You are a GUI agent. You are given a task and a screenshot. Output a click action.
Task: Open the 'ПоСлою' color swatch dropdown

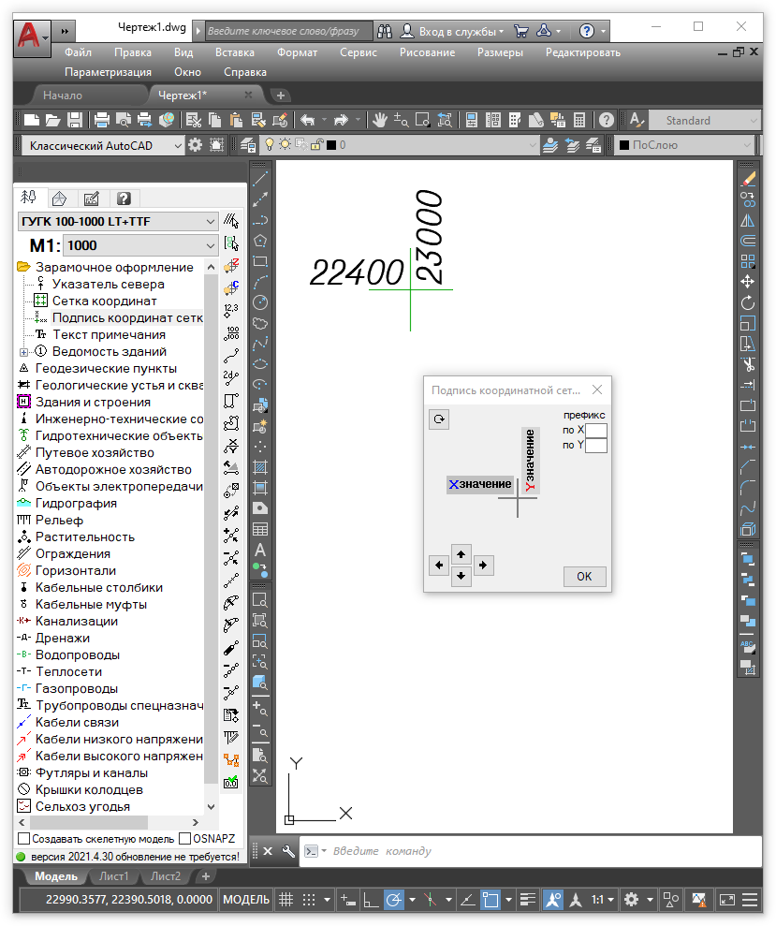[x=683, y=145]
